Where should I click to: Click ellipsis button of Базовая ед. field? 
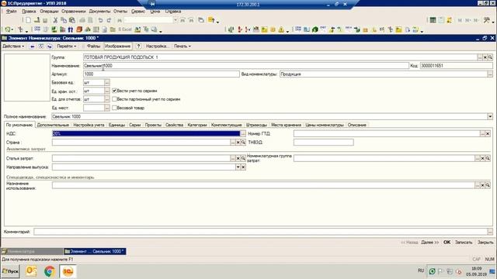[x=107, y=83]
